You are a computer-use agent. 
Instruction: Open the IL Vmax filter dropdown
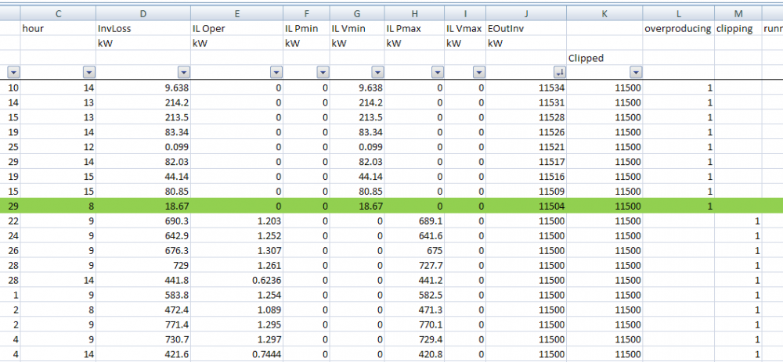coord(478,72)
